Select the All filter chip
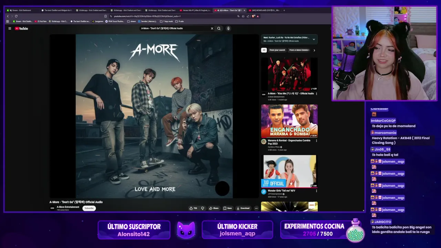Viewport: 441px width, 248px height. (264, 50)
